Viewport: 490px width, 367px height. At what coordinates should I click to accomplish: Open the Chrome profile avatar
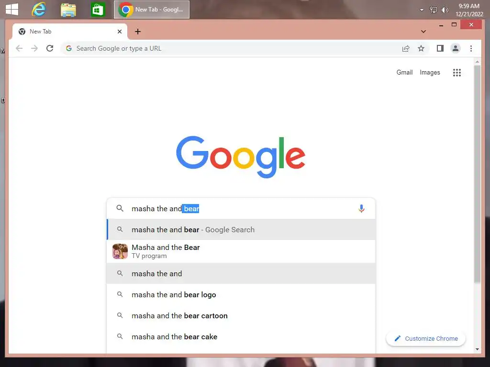pyautogui.click(x=456, y=48)
